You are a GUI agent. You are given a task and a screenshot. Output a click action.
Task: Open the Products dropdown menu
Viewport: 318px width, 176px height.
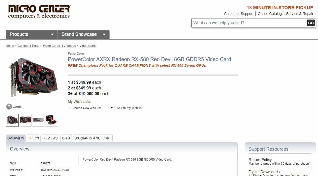(32, 35)
